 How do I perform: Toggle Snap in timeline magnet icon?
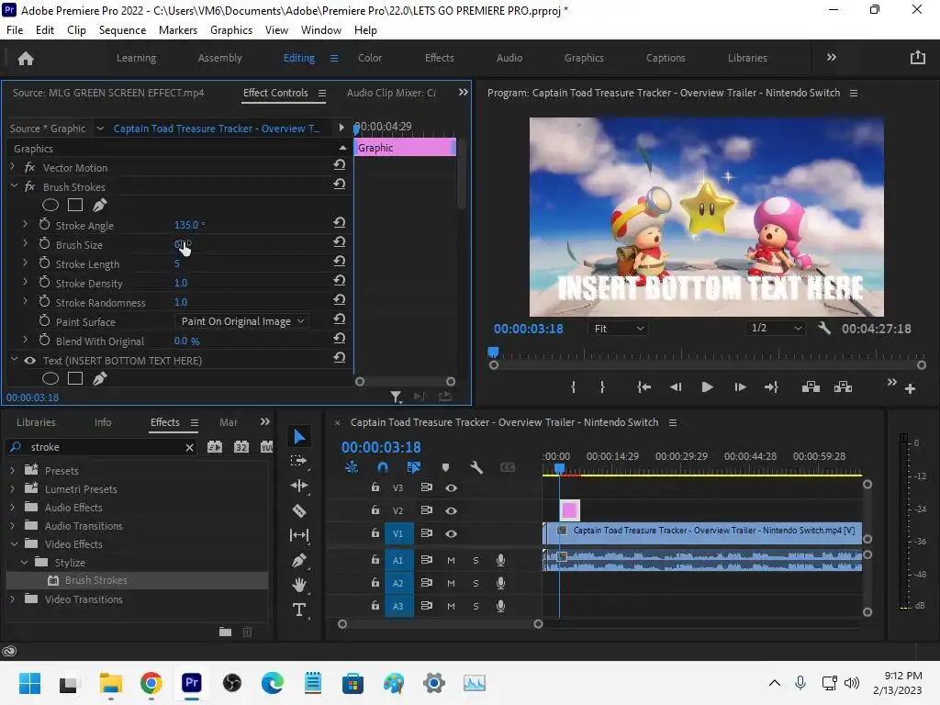tap(383, 467)
